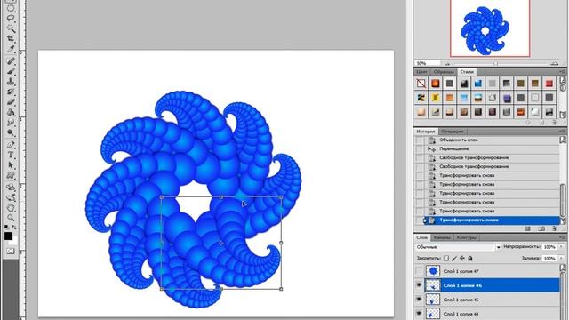Image resolution: width=569 pixels, height=320 pixels.
Task: Select the Paint Bucket tool
Action: coord(11,112)
